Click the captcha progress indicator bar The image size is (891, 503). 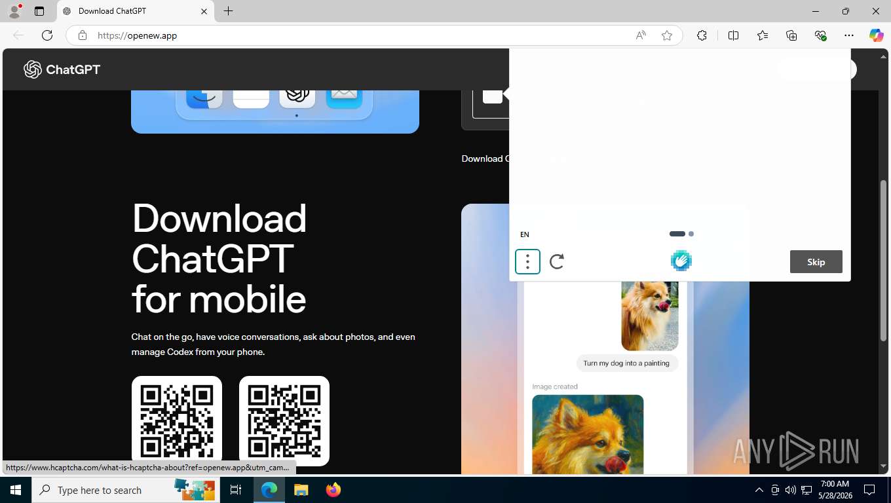tap(681, 234)
